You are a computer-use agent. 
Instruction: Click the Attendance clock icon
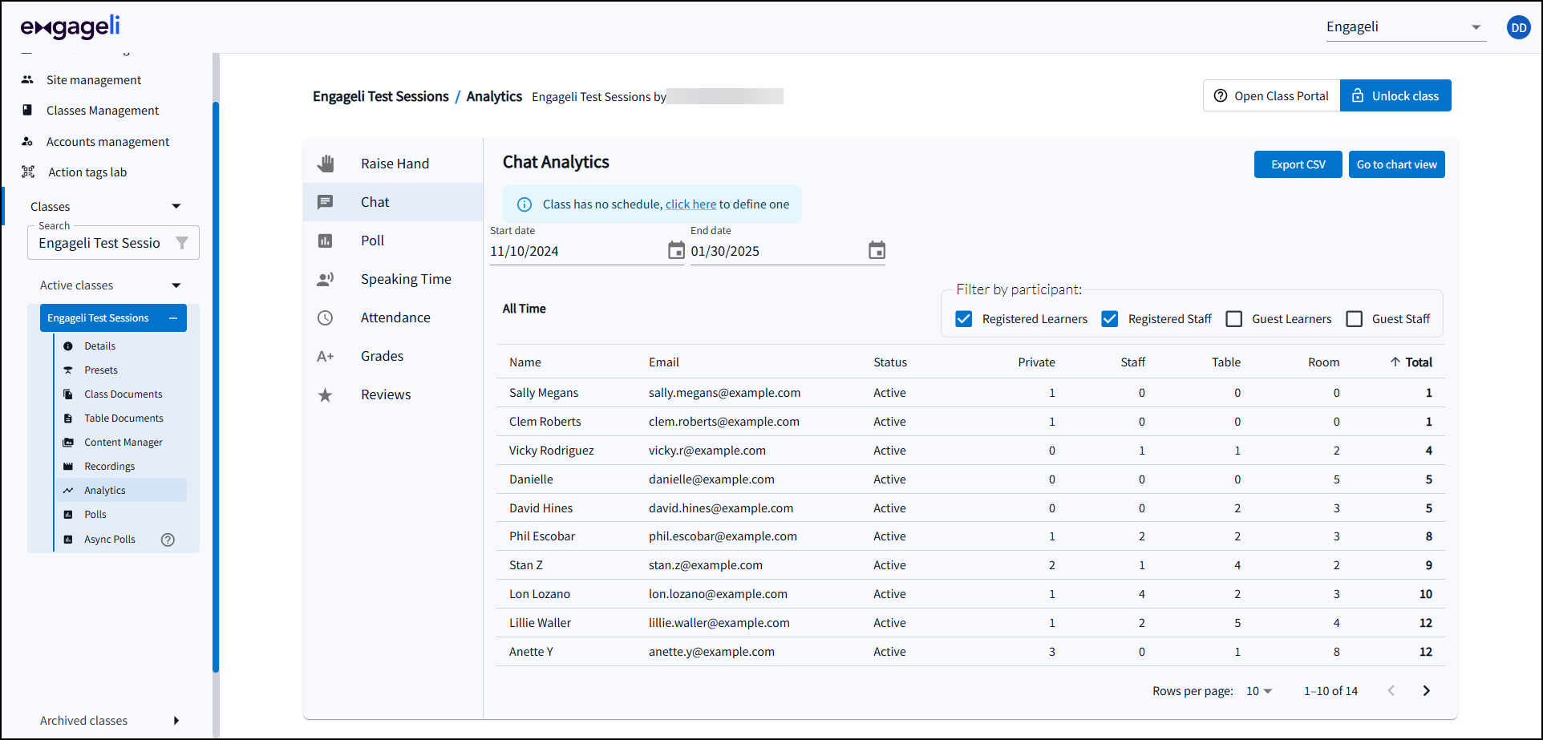[x=325, y=317]
